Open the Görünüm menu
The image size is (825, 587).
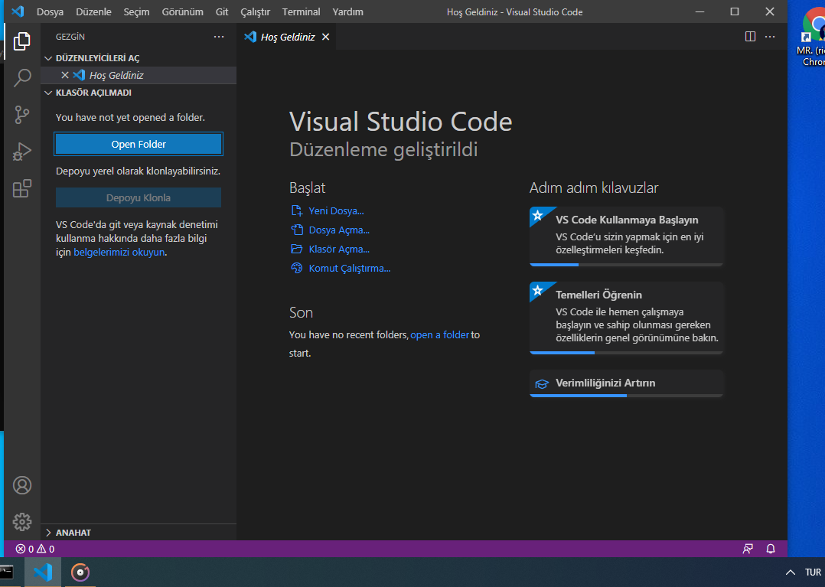click(x=182, y=12)
